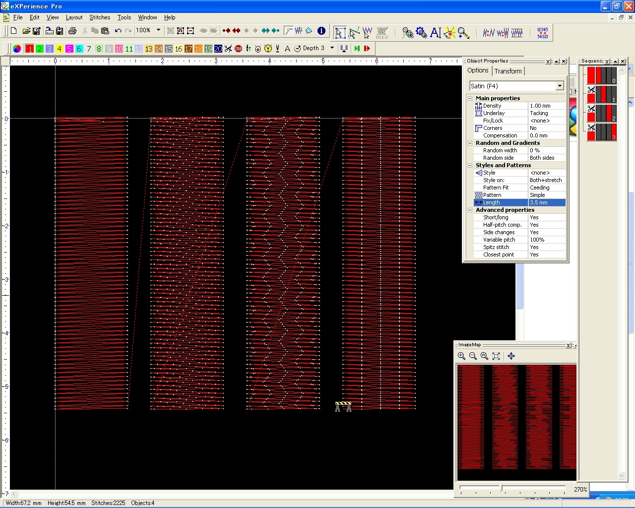Select magenta color swatch number 5

click(69, 49)
